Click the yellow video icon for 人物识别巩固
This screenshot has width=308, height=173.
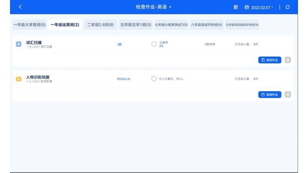[x=18, y=79]
